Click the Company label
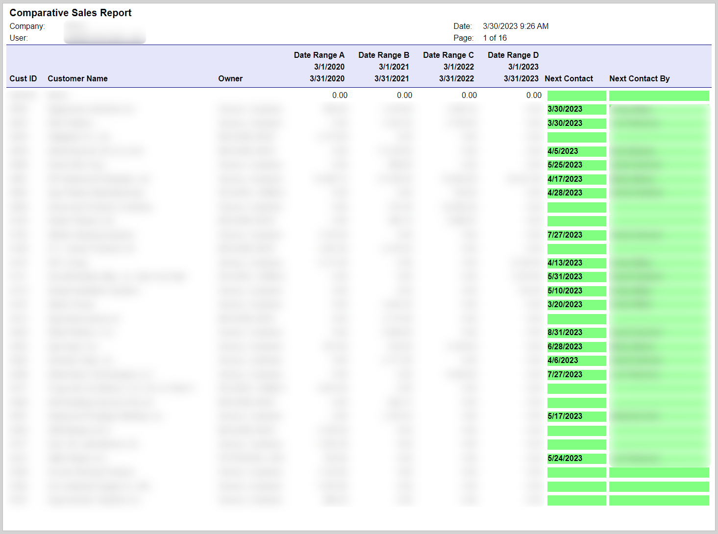The image size is (718, 534). pyautogui.click(x=27, y=26)
